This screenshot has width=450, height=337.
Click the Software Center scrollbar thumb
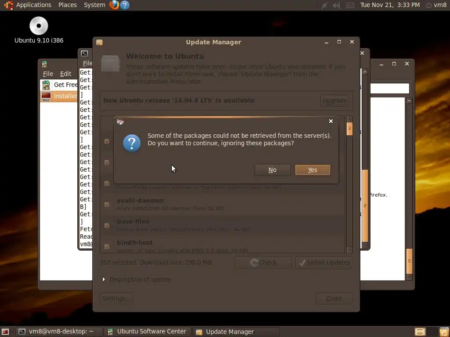pyautogui.click(x=409, y=261)
